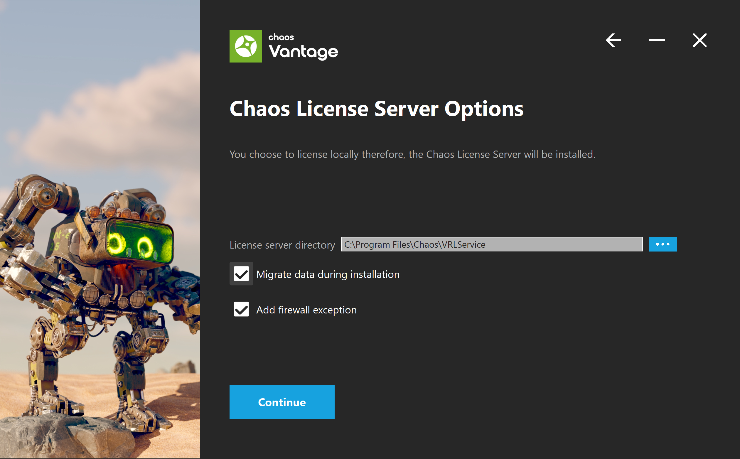
Task: Click the 'License server directory' label
Action: pos(282,245)
